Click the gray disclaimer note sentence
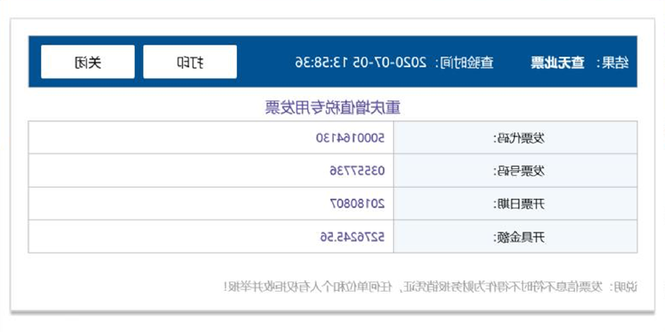Image resolution: width=665 pixels, height=332 pixels. click(x=431, y=287)
